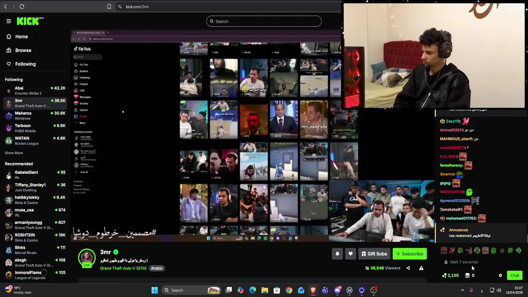This screenshot has width=528, height=297.
Task: Toggle the heart follow button
Action: click(x=351, y=254)
